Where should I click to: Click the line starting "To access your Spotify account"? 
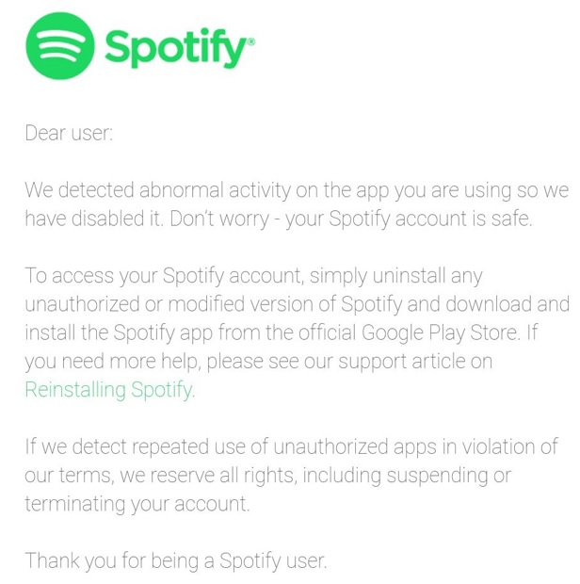coord(252,275)
